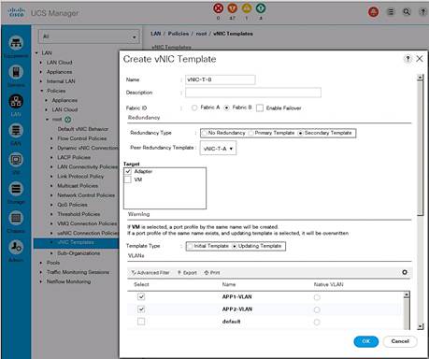Image resolution: width=429 pixels, height=359 pixels.
Task: Click the OK button
Action: pyautogui.click(x=366, y=341)
